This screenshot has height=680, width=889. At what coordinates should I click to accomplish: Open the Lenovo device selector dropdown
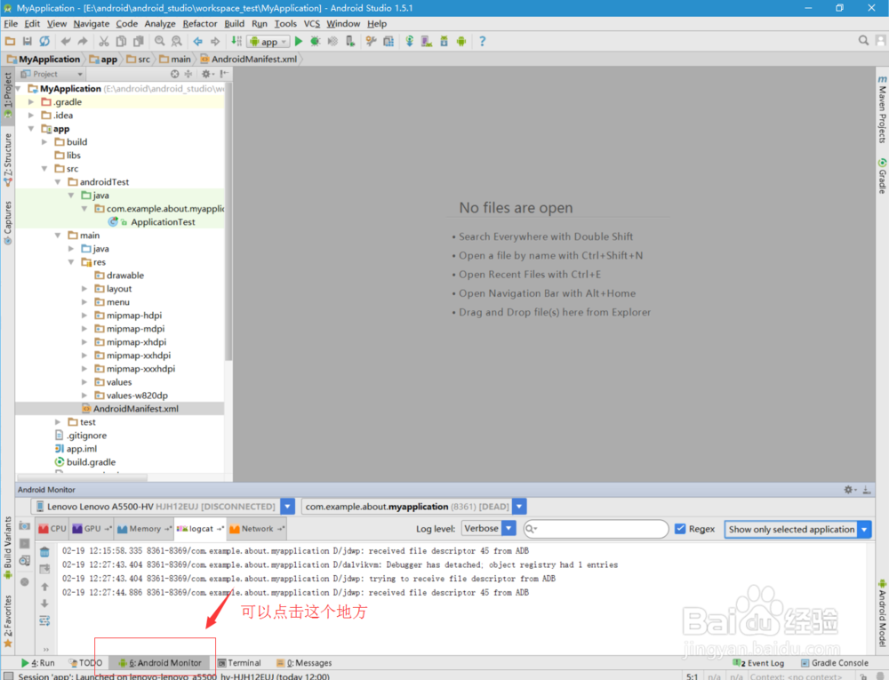click(x=287, y=506)
